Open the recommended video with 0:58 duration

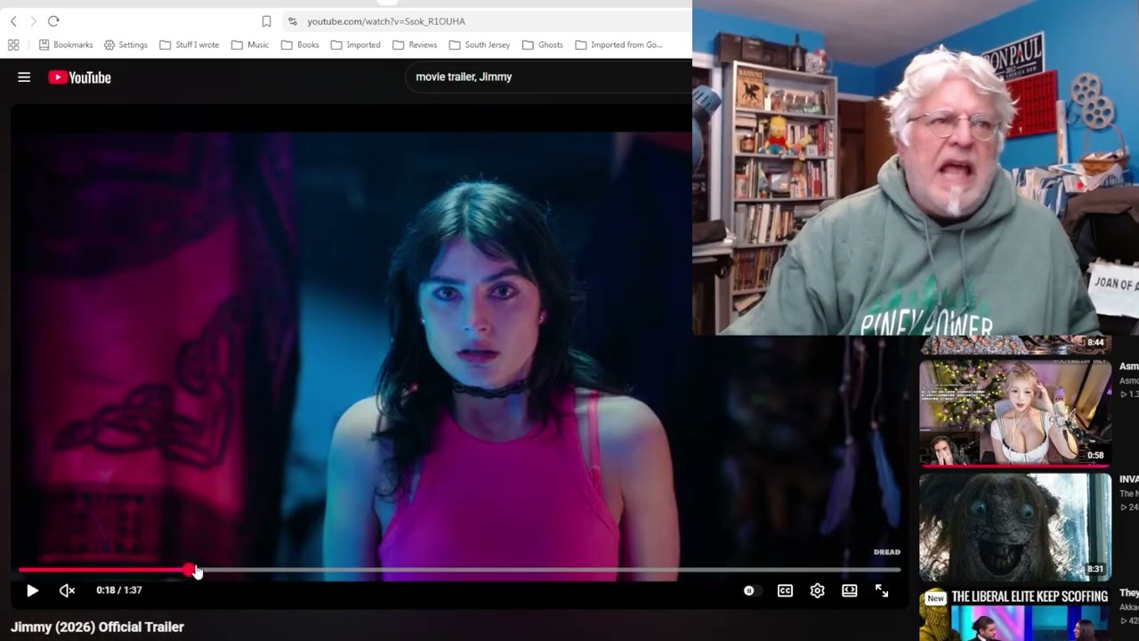point(1015,412)
